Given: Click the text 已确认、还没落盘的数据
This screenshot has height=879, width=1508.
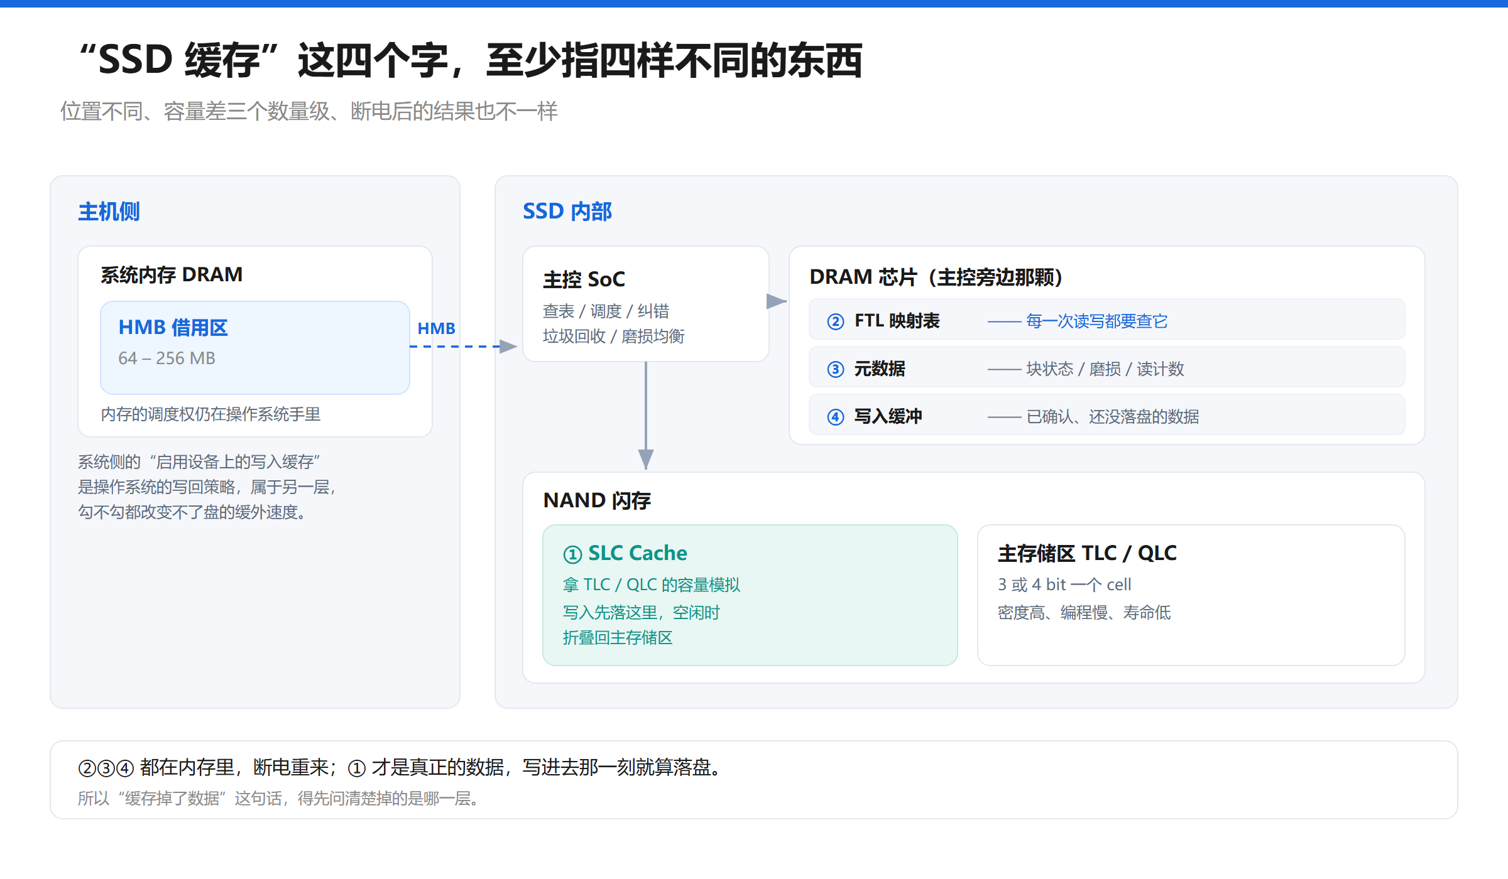Looking at the screenshot, I should coord(1112,417).
